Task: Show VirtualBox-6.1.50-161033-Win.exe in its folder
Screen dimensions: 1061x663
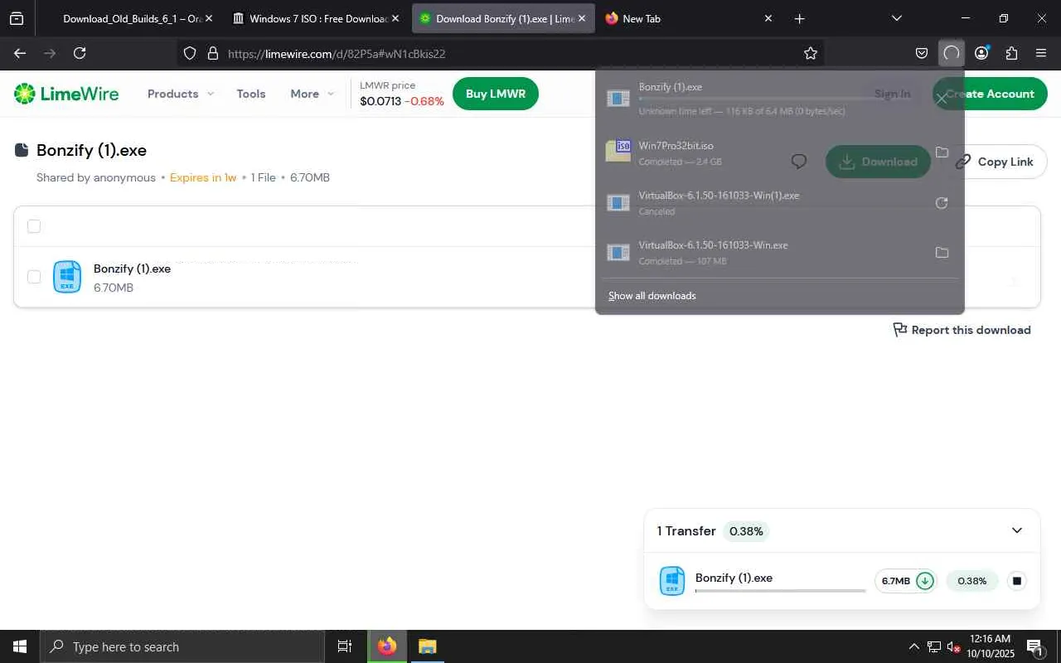Action: pos(942,253)
